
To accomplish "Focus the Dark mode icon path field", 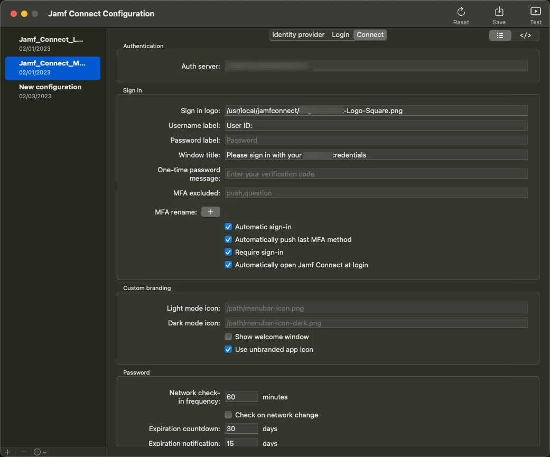I will 376,323.
